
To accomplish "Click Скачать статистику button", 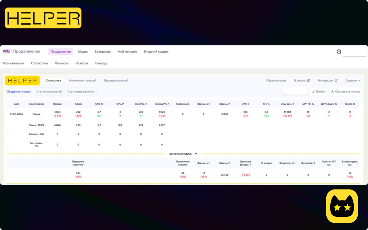I will pos(345,92).
